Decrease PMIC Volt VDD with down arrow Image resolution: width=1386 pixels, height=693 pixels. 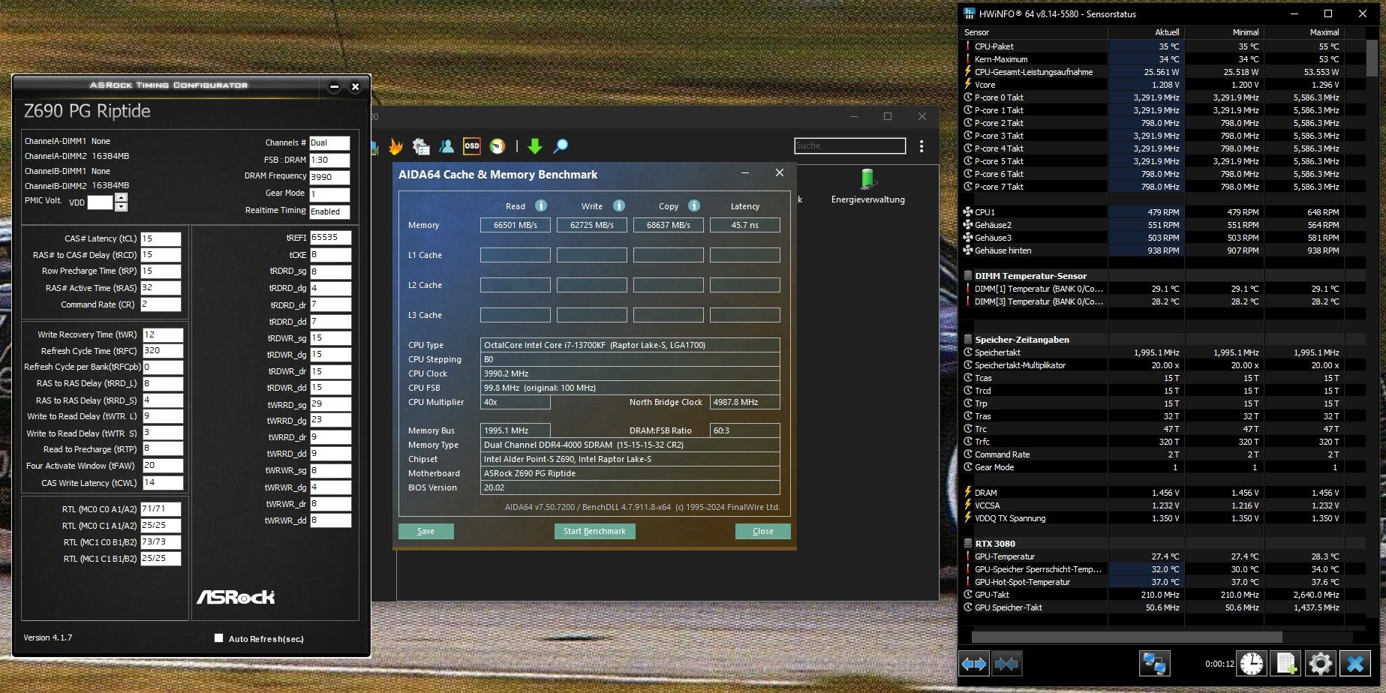click(121, 206)
